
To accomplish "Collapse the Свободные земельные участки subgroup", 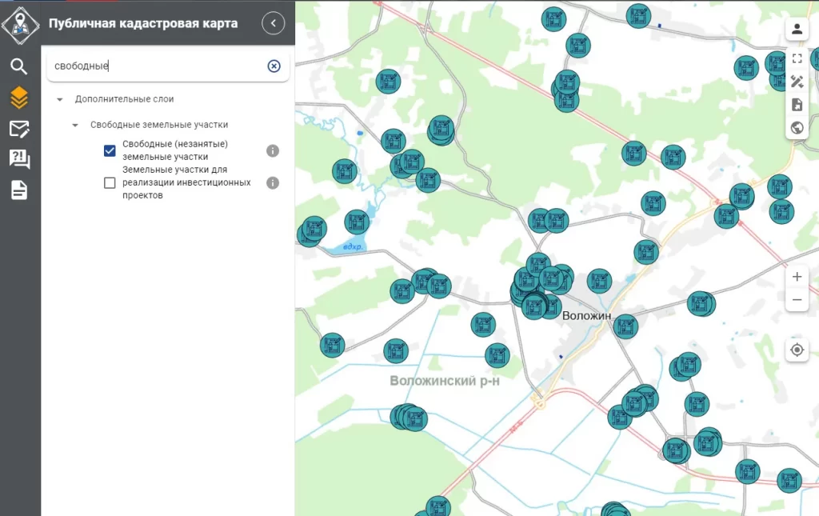I will pos(75,125).
